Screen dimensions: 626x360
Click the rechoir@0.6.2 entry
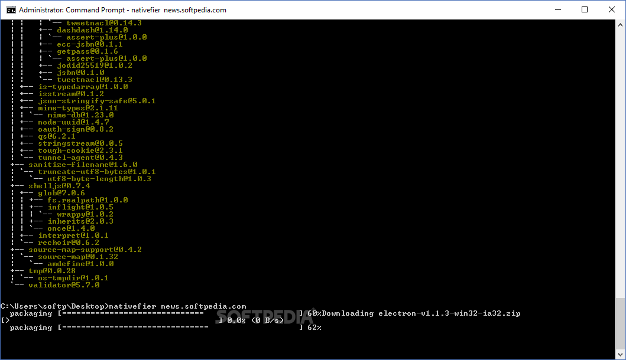point(69,243)
